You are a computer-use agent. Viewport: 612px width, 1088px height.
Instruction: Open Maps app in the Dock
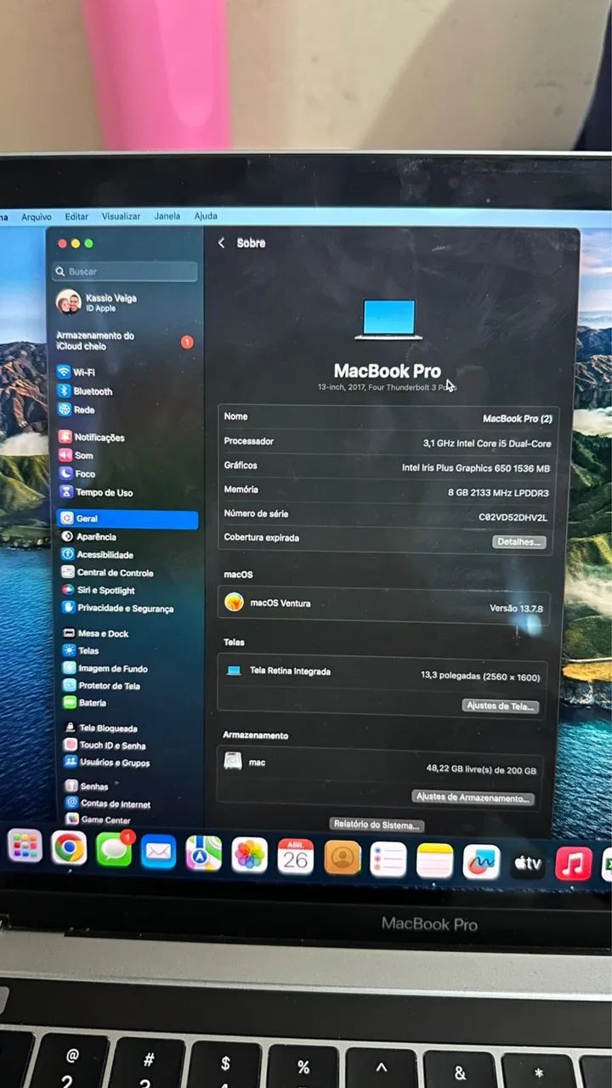click(x=204, y=853)
